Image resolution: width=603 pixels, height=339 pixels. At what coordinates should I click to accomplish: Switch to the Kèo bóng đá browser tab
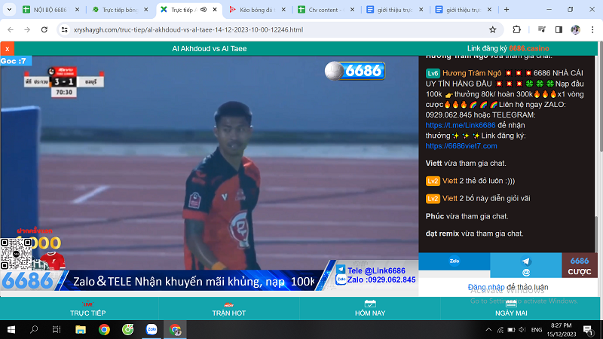(x=260, y=10)
